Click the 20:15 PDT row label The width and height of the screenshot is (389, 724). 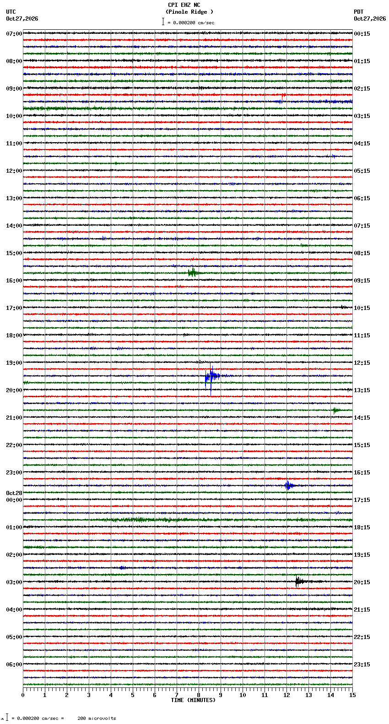click(x=362, y=582)
